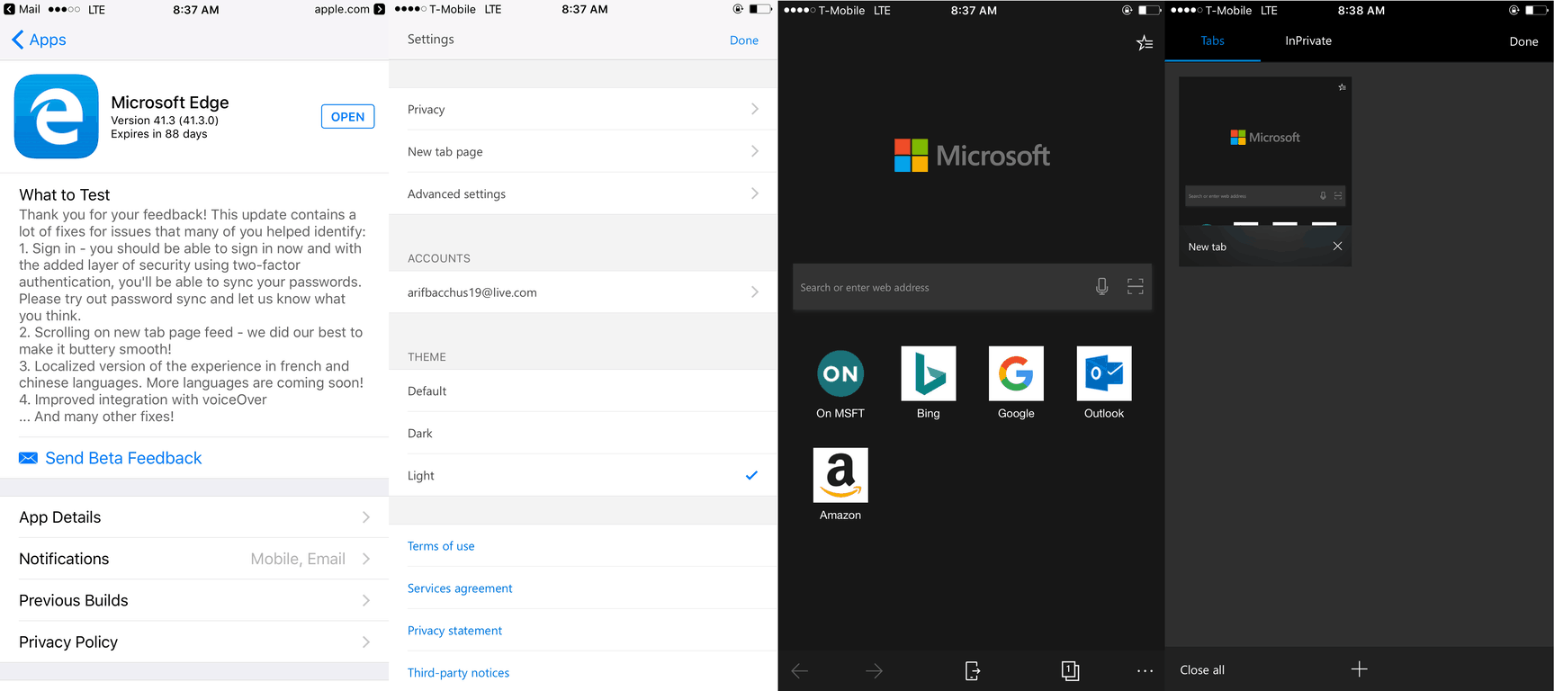The width and height of the screenshot is (1554, 691).
Task: Tap the Version 41.3 (41.3.0) text
Action: [x=165, y=121]
